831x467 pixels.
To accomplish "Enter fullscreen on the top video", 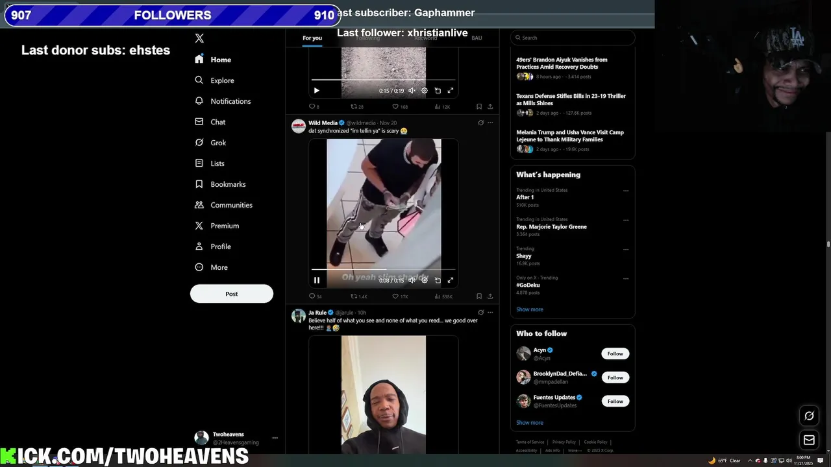I will click(x=451, y=91).
